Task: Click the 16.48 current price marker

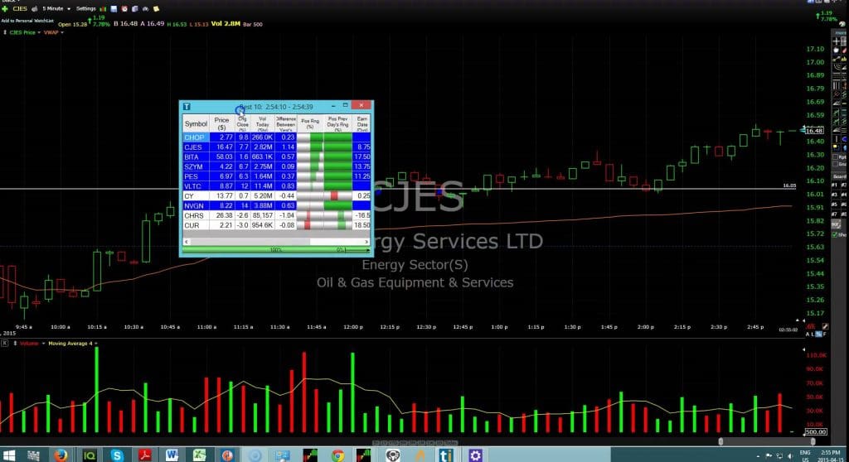Action: pos(814,130)
